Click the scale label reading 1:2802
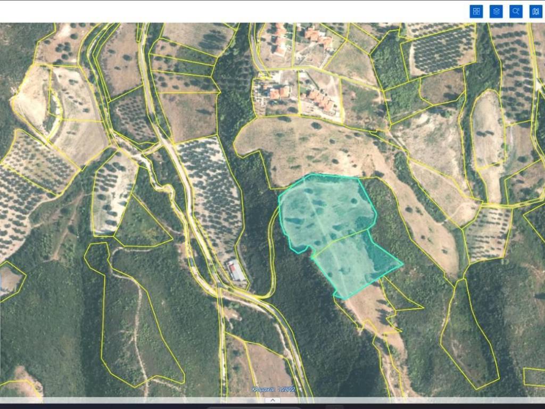Screen dimensions: 545x409 [274, 389]
